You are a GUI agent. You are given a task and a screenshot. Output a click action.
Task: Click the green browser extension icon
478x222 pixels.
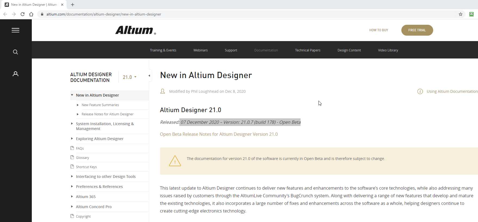point(471,14)
